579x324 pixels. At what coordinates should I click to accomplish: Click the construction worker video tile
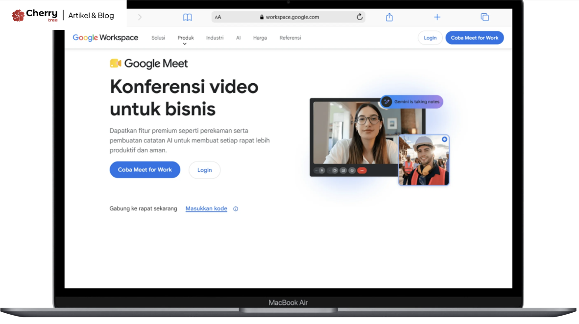tap(424, 160)
